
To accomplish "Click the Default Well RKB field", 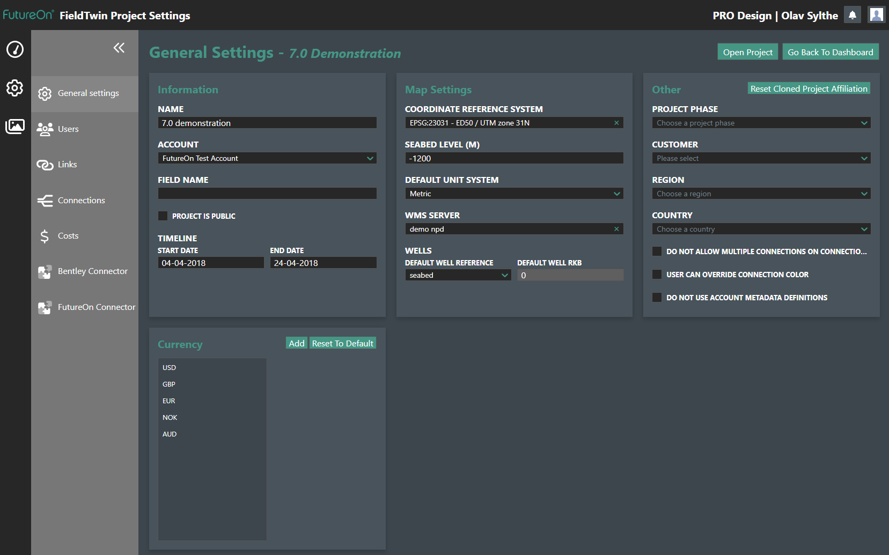I will pyautogui.click(x=570, y=275).
